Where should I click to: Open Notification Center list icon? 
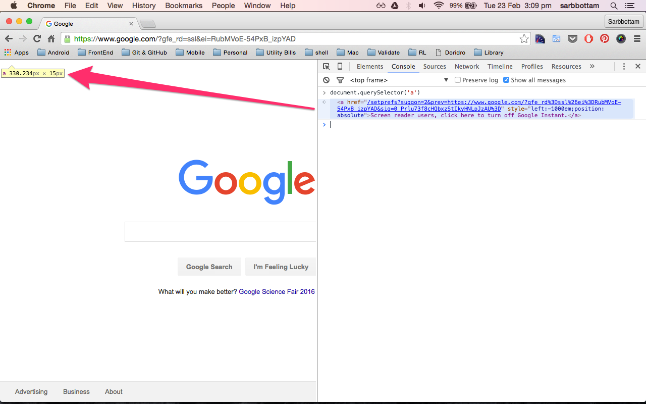(x=629, y=6)
